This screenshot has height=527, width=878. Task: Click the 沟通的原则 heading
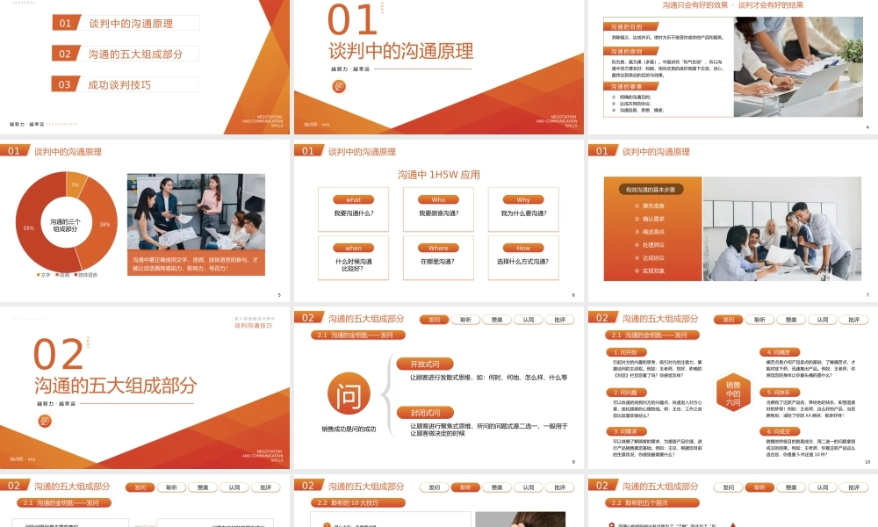[630, 52]
